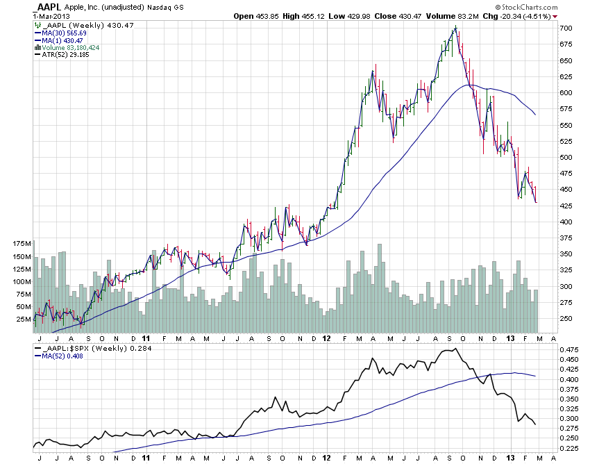Click the 'Low 429.98' value
The width and height of the screenshot is (590, 464).
pos(349,16)
